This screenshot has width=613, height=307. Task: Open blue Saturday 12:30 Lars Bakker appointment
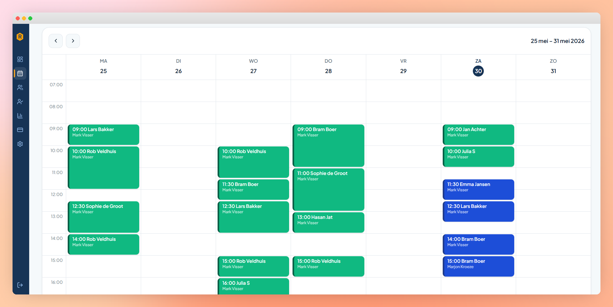pos(478,211)
